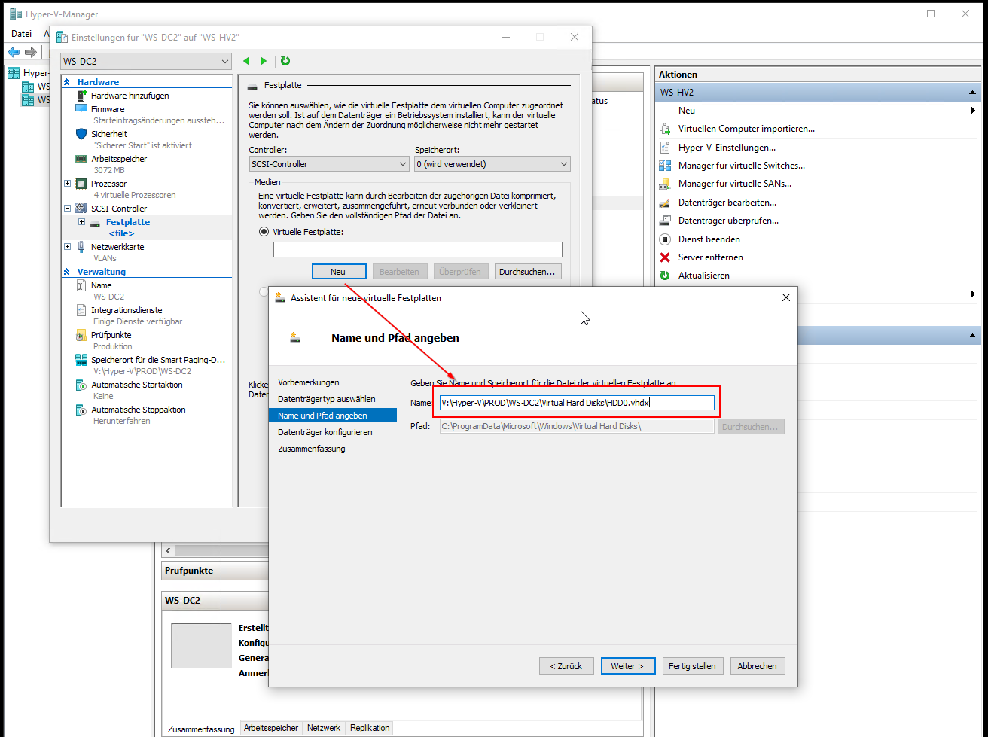
Task: Click the Automatische Startaktion icon
Action: [x=81, y=385]
